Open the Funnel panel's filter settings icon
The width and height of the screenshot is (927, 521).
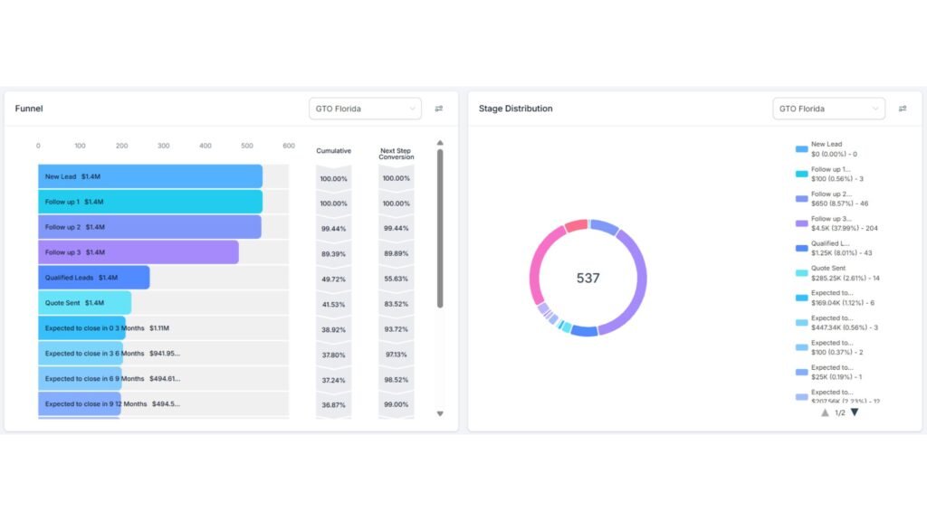tap(439, 108)
